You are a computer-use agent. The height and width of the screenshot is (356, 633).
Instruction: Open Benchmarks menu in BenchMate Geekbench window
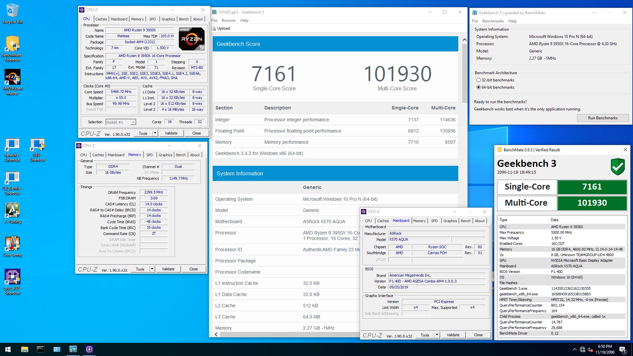pyautogui.click(x=493, y=21)
